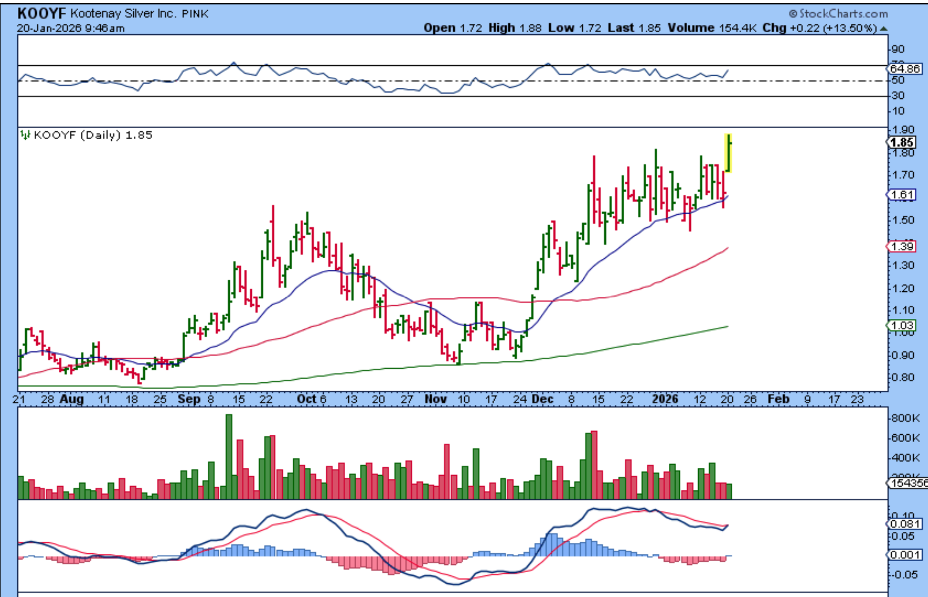928x597 pixels.
Task: Click the red 1.39 moving average tag
Action: click(x=901, y=247)
